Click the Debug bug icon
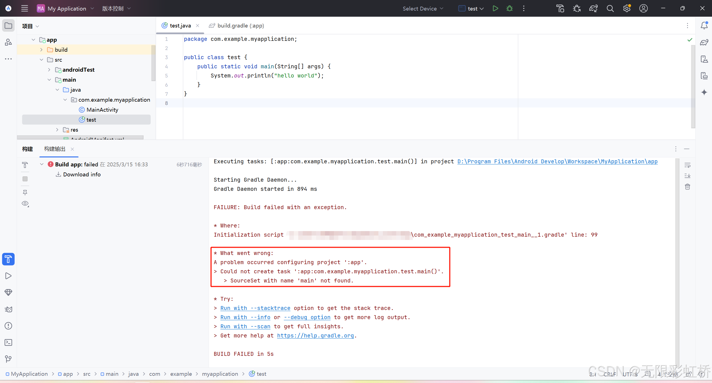712x383 pixels. pos(509,8)
